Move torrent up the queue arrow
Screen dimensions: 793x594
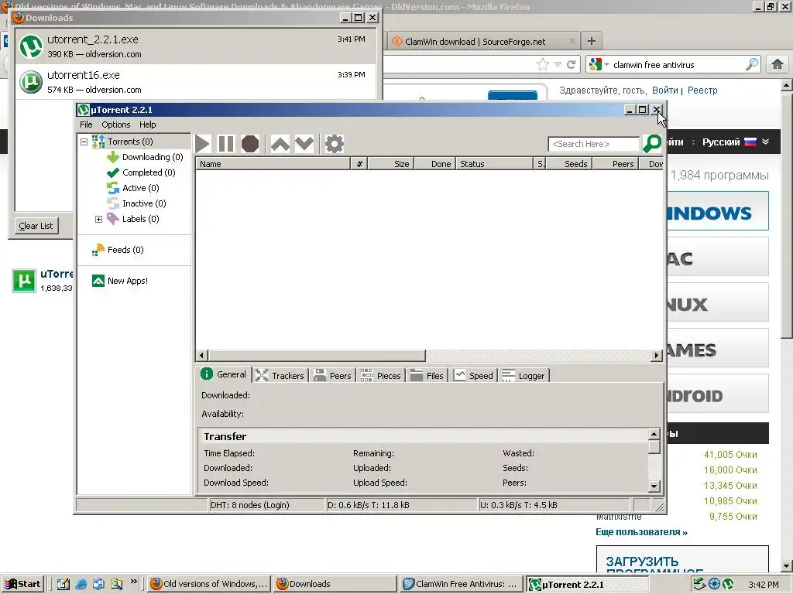point(280,144)
